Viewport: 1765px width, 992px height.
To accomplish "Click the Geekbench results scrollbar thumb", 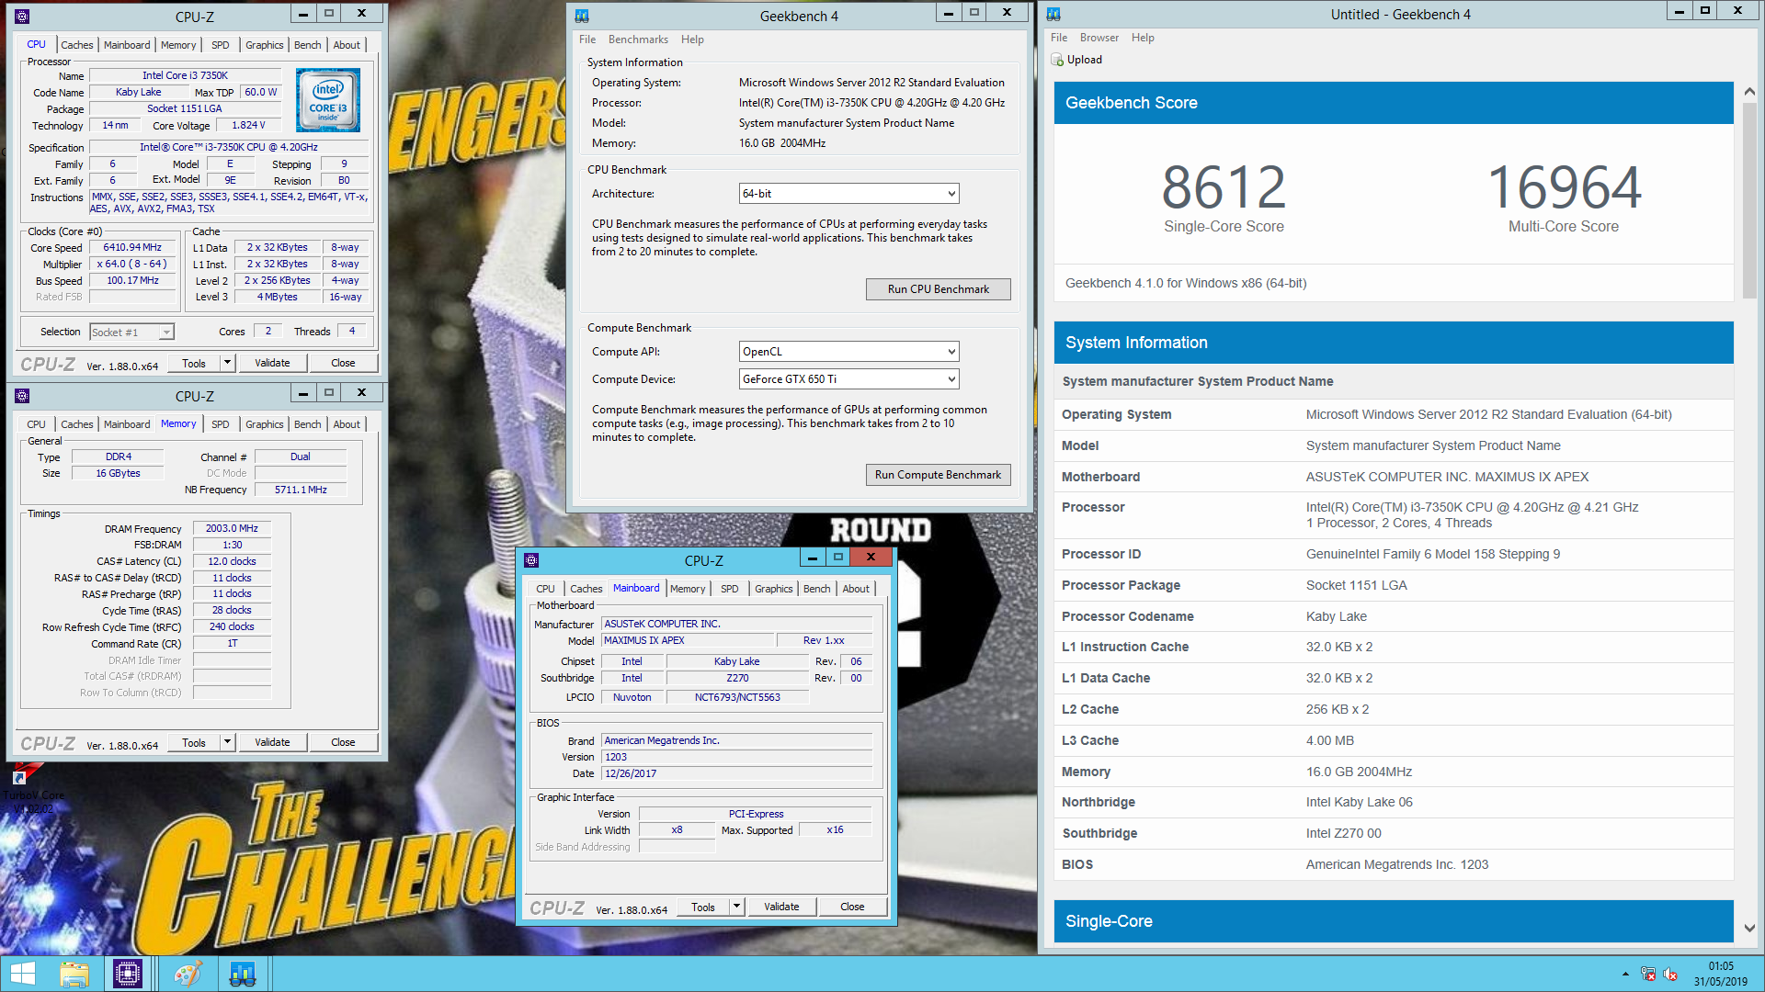I will [1749, 199].
